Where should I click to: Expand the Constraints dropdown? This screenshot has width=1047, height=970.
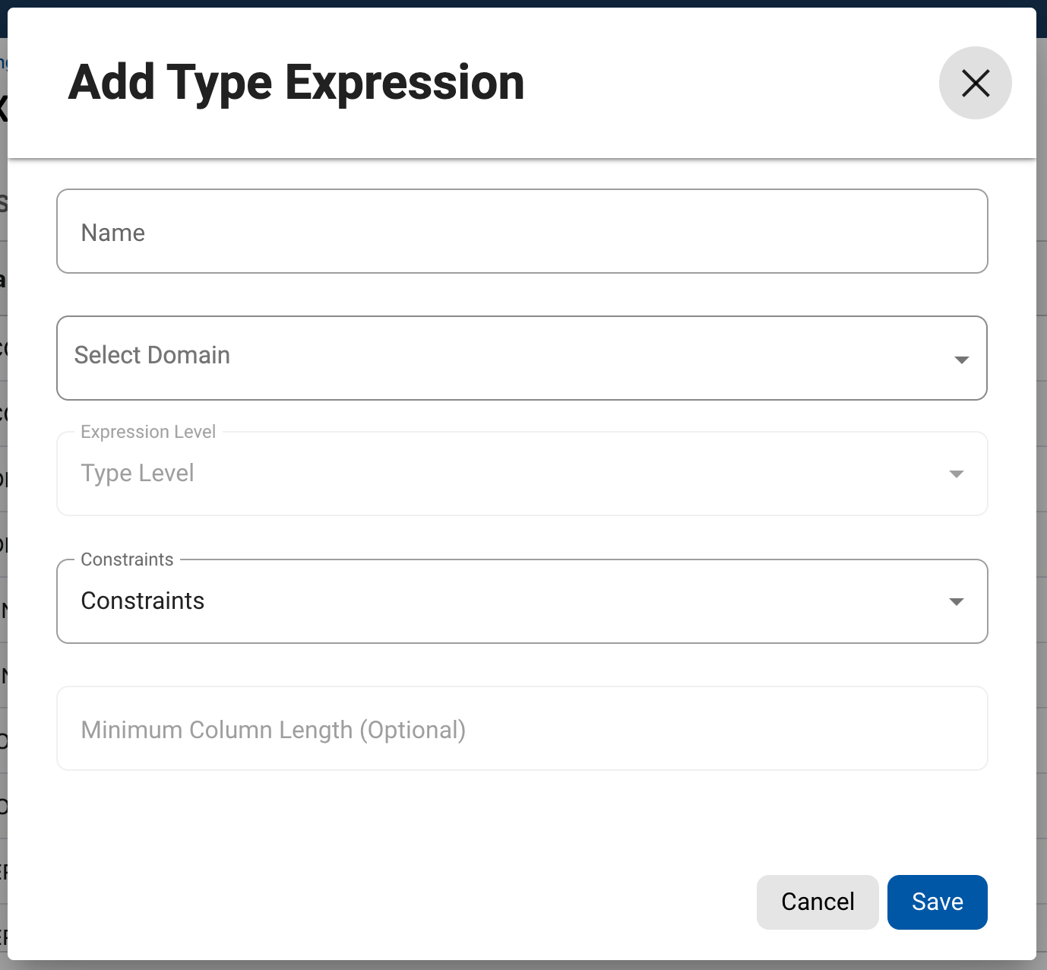coord(521,601)
